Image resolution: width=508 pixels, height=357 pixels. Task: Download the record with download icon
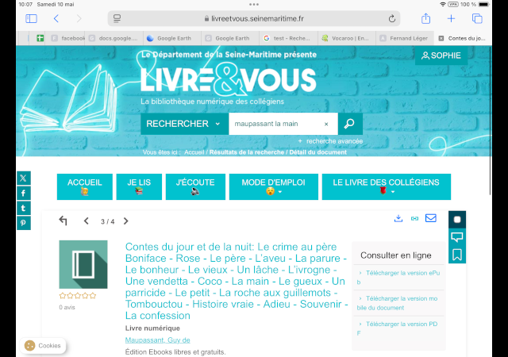pos(398,218)
